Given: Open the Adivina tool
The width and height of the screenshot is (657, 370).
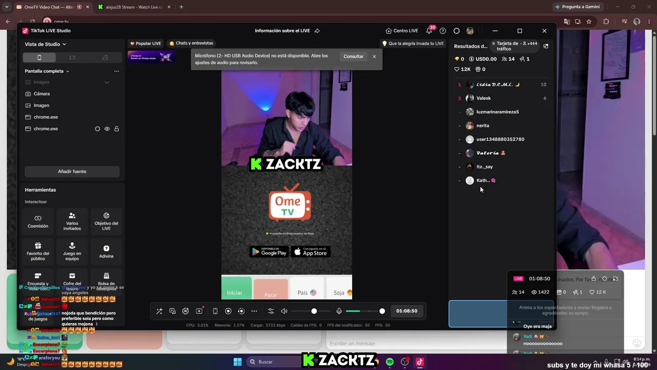Looking at the screenshot, I should click(106, 251).
